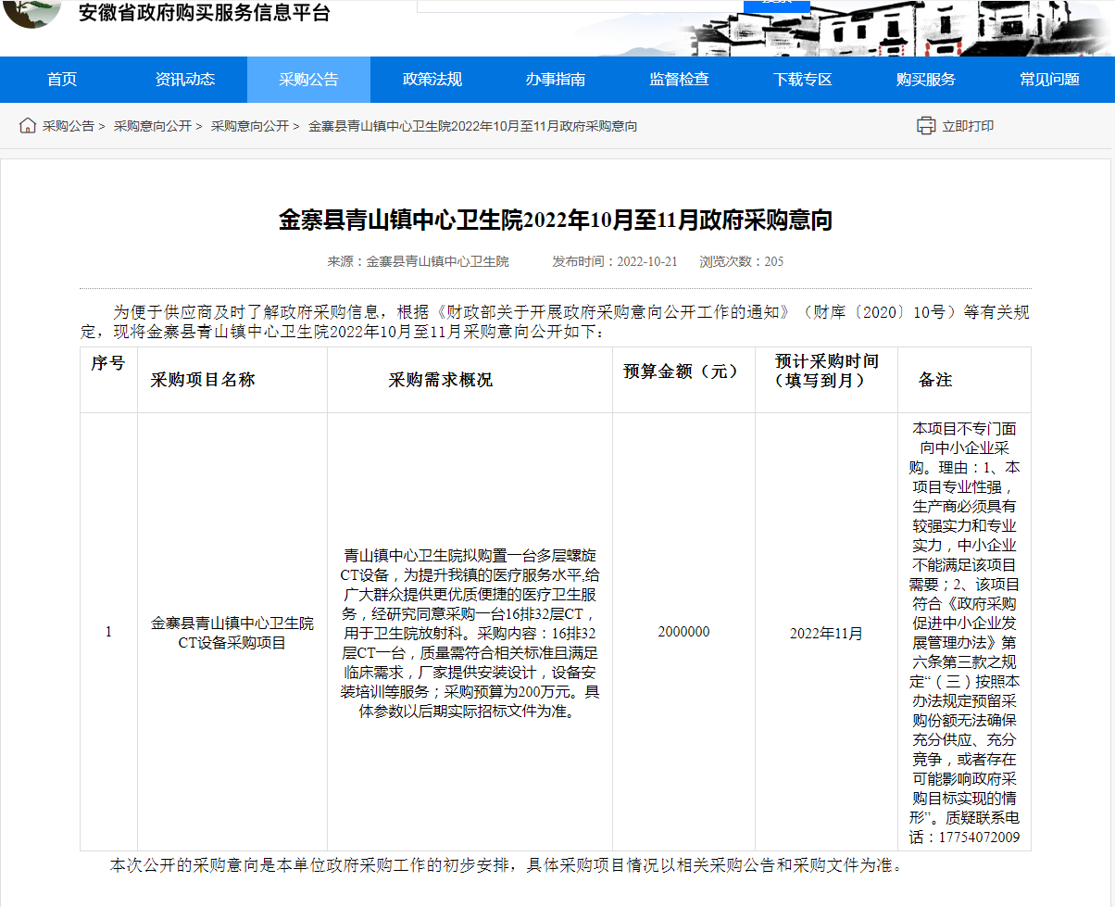
Task: Click budget amount 2000000 cell
Action: pos(683,632)
